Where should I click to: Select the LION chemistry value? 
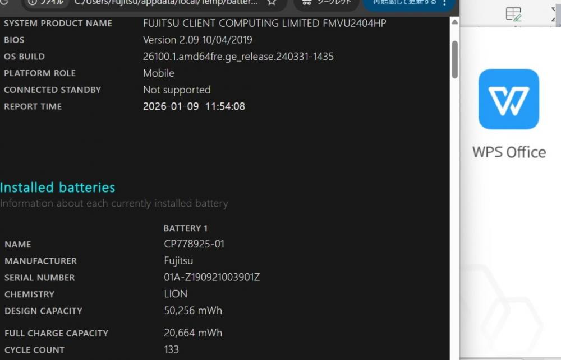click(176, 294)
